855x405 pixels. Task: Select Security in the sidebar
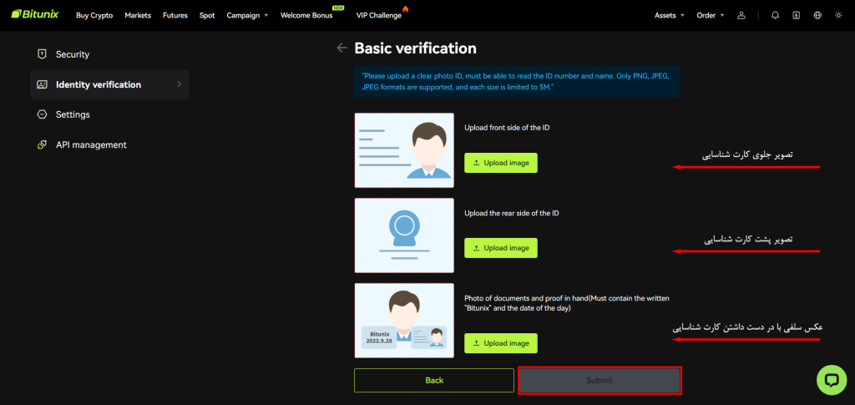point(73,54)
